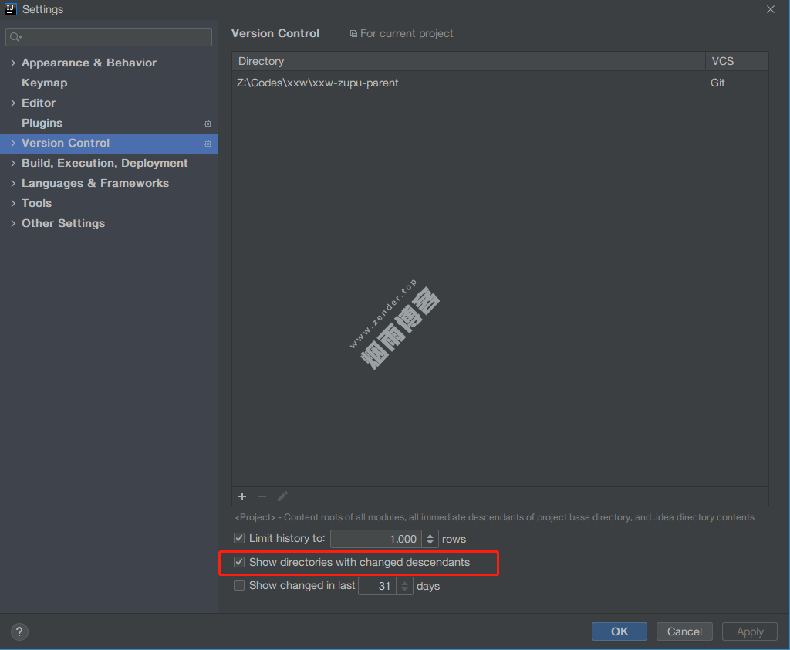Click the history rows spinner arrows
790x650 pixels.
[430, 539]
